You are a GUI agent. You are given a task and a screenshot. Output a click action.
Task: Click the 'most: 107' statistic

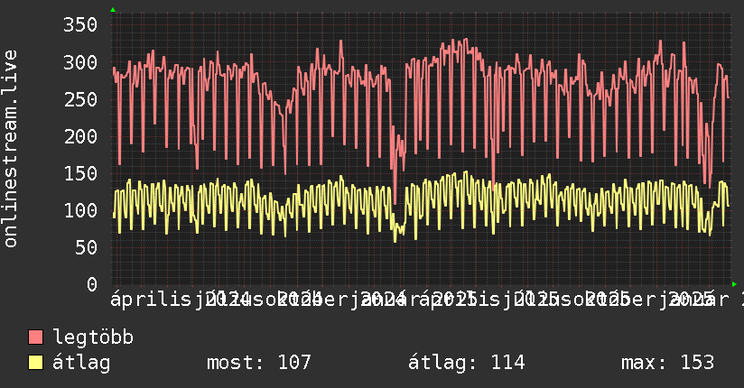click(258, 363)
